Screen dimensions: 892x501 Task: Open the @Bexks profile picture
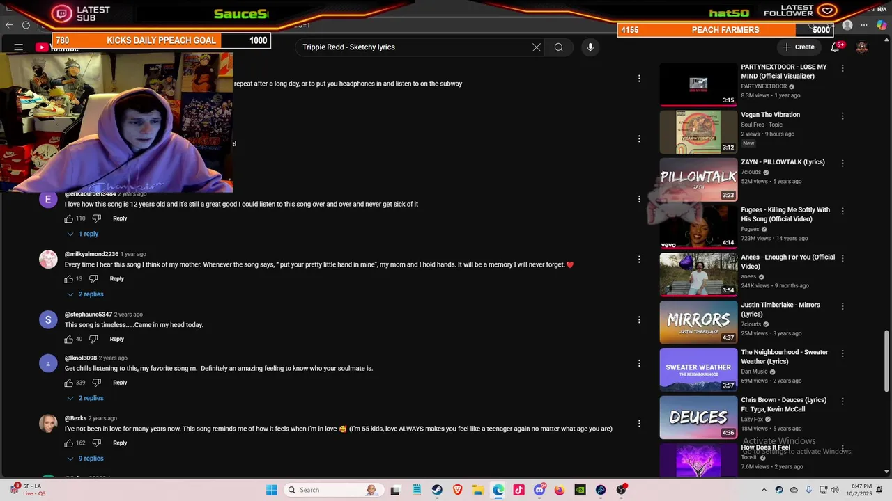[48, 424]
